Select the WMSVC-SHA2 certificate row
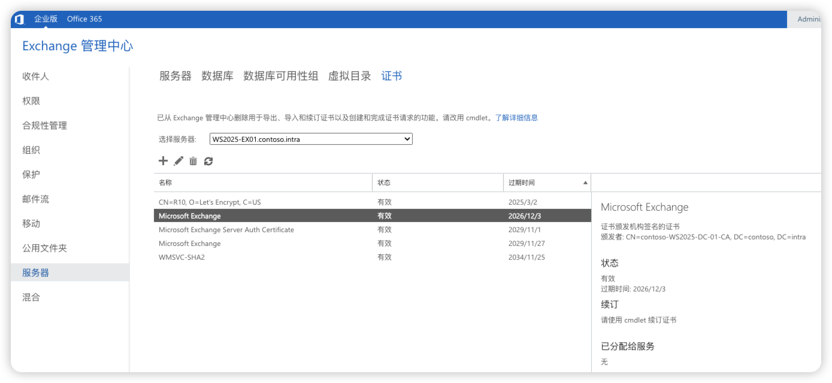Viewport: 832px width, 383px height. (x=178, y=257)
